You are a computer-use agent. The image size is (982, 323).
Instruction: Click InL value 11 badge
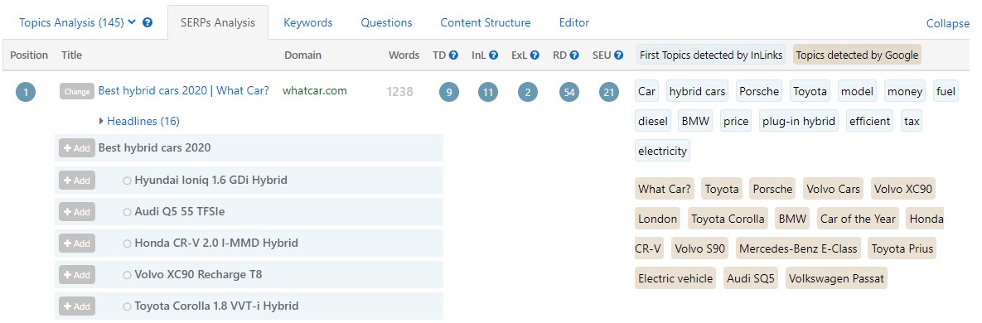pyautogui.click(x=488, y=92)
